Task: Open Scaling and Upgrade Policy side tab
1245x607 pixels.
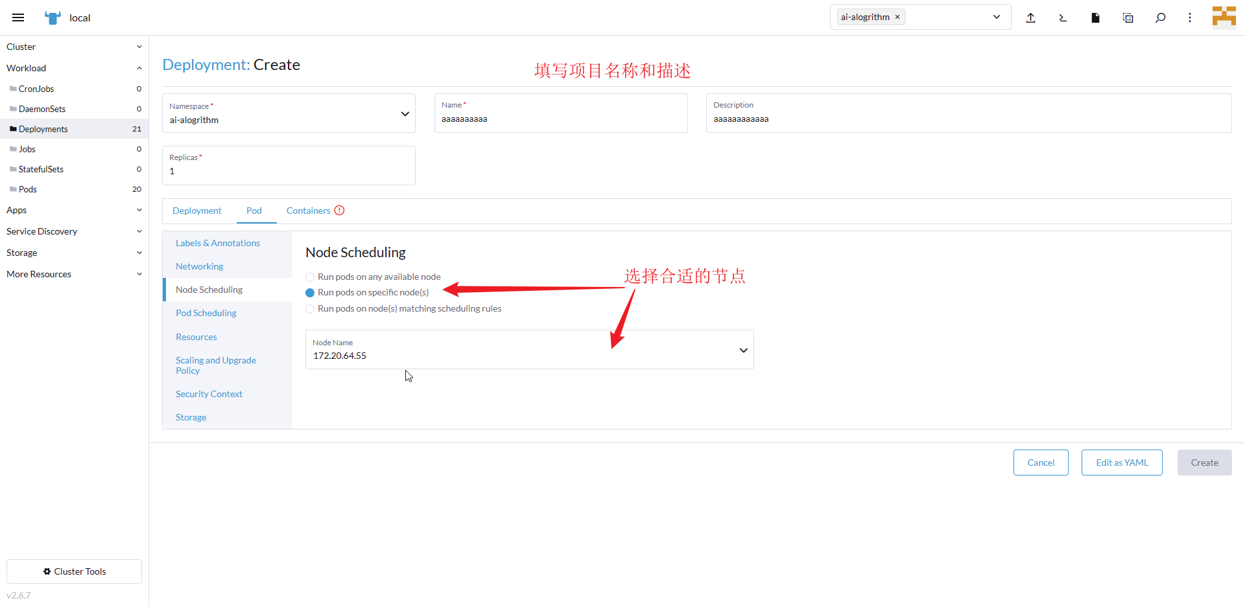Action: [228, 365]
